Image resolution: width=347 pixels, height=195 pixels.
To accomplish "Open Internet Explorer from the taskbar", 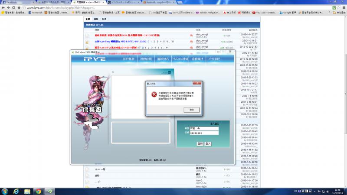I will pos(17,191).
